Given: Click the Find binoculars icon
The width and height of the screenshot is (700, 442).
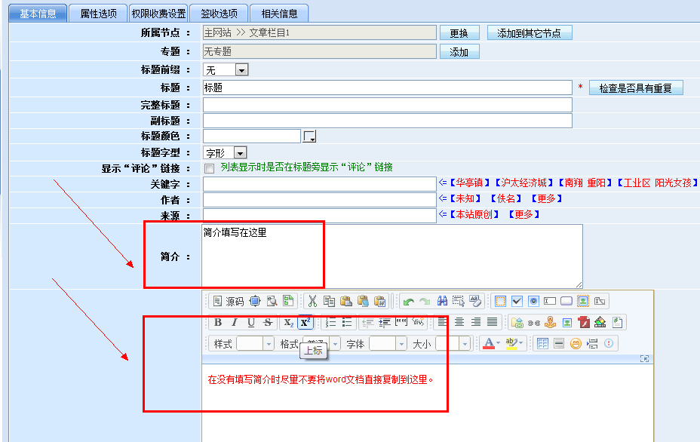Looking at the screenshot, I should (x=443, y=301).
